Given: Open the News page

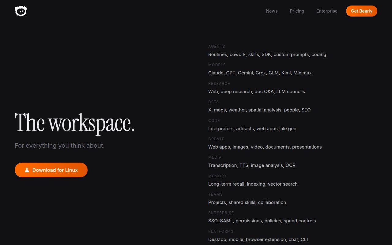Looking at the screenshot, I should point(272,11).
